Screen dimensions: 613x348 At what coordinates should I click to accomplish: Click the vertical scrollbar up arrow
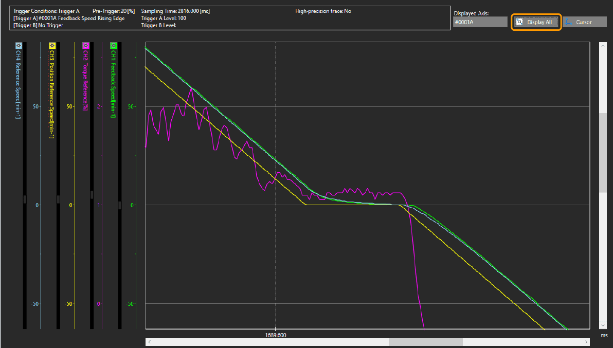(603, 46)
